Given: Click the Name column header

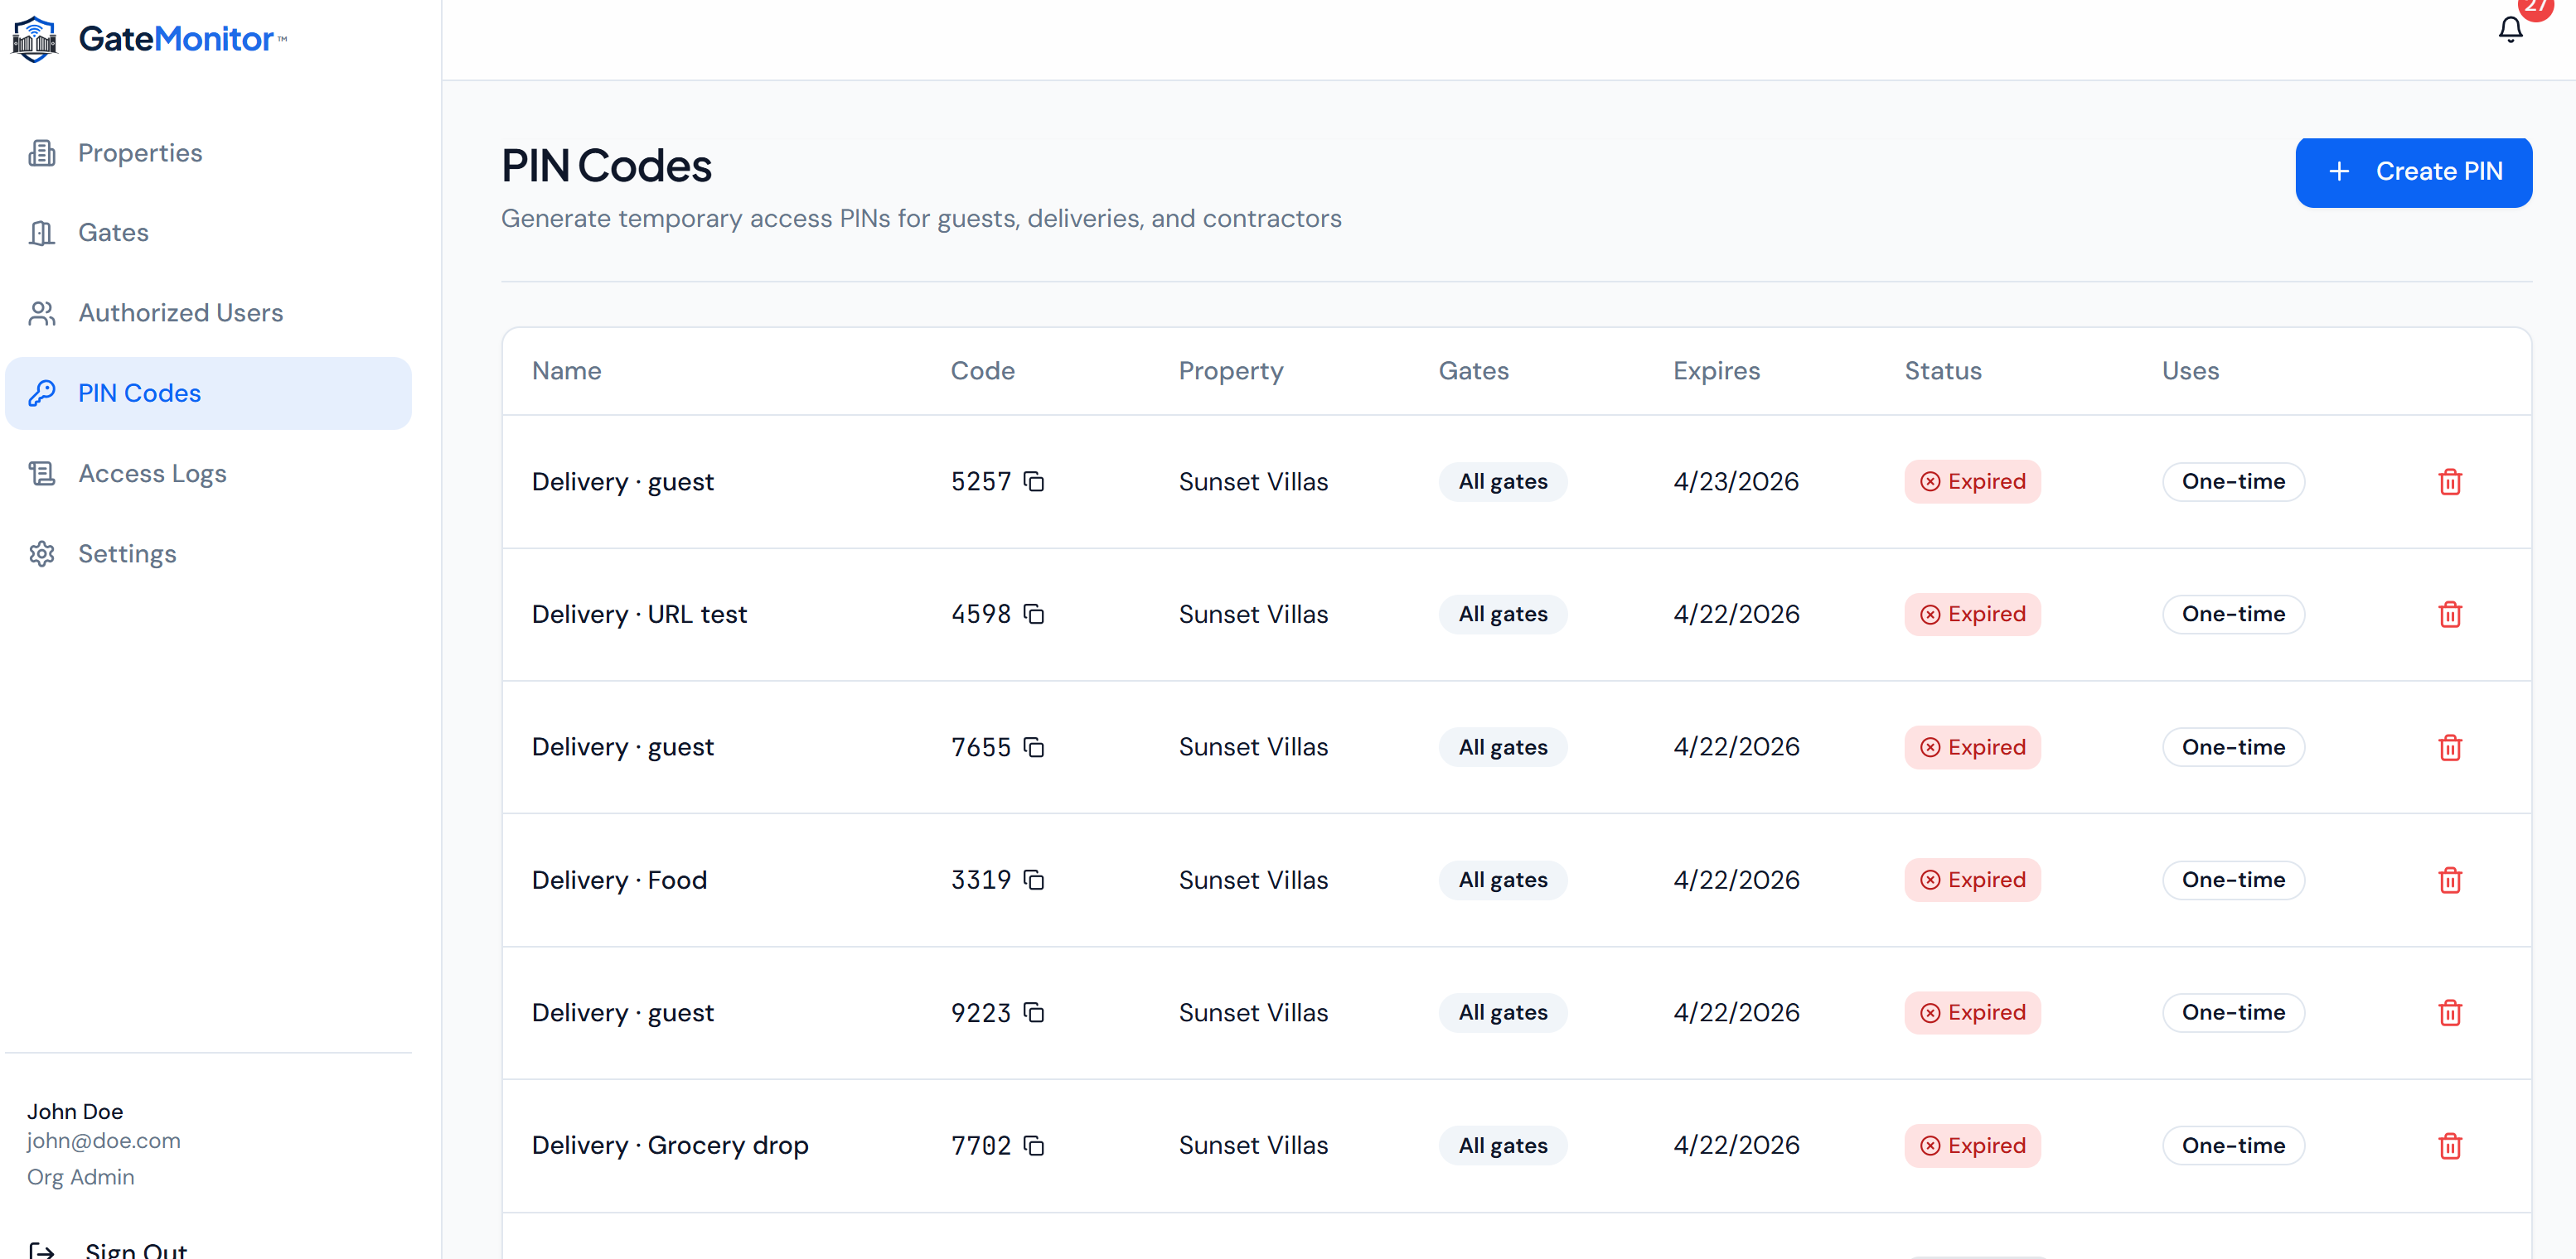Looking at the screenshot, I should [x=566, y=371].
